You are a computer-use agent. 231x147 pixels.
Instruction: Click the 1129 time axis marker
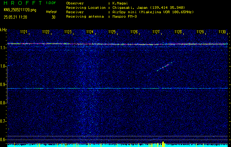tap(200, 32)
